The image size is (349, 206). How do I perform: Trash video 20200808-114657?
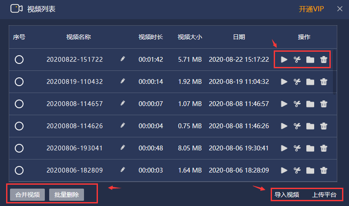(x=324, y=104)
